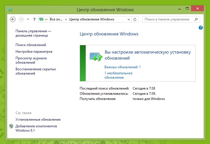The width and height of the screenshot is (210, 144).
Task: Maximize the Windows Update window
Action: click(x=187, y=9)
